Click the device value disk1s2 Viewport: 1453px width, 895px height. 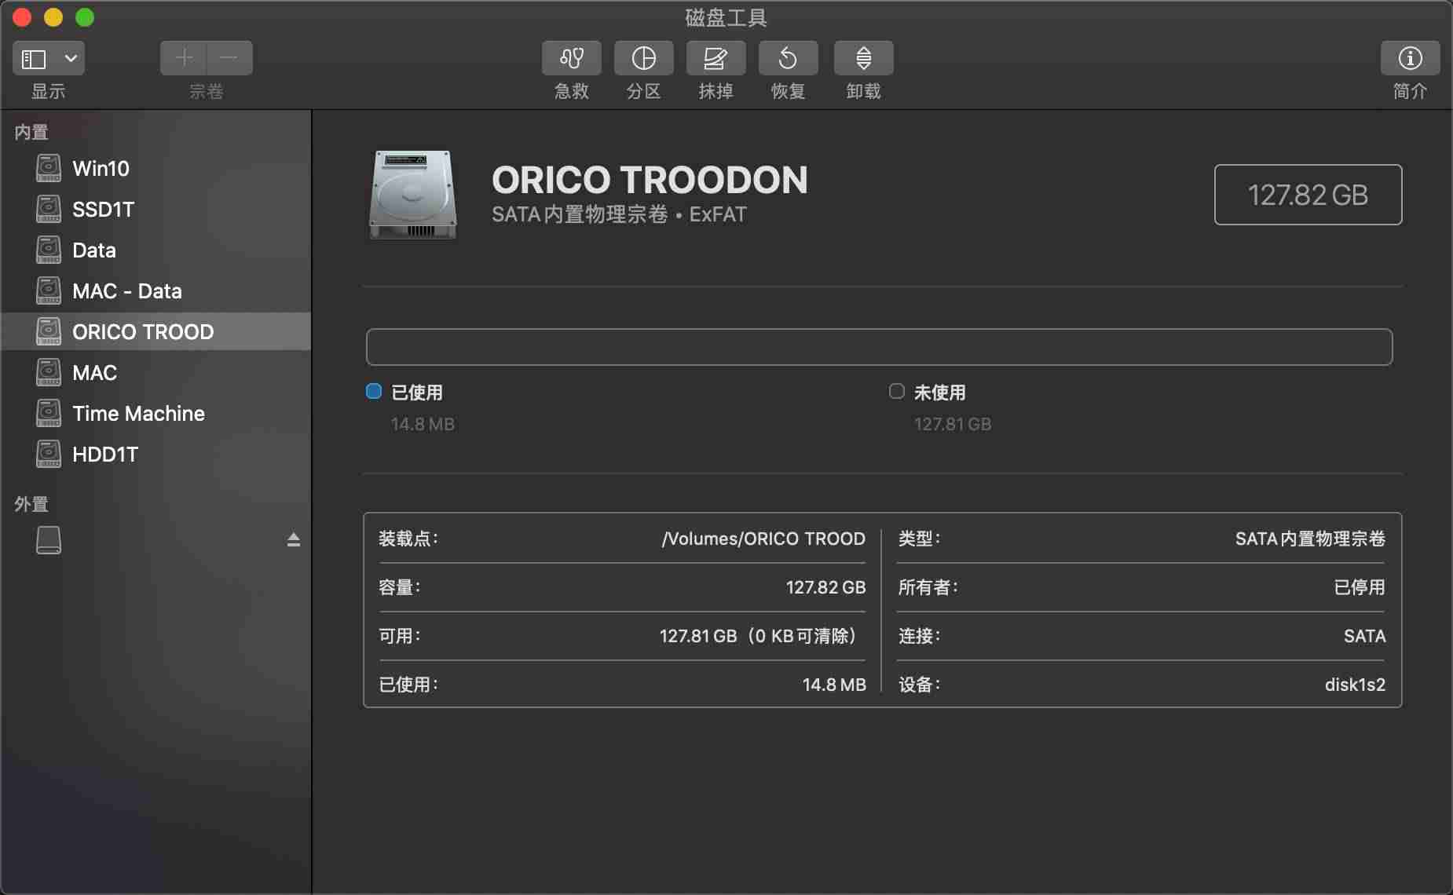[x=1355, y=685]
